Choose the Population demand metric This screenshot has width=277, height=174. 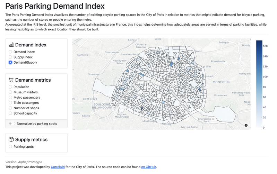10,87
